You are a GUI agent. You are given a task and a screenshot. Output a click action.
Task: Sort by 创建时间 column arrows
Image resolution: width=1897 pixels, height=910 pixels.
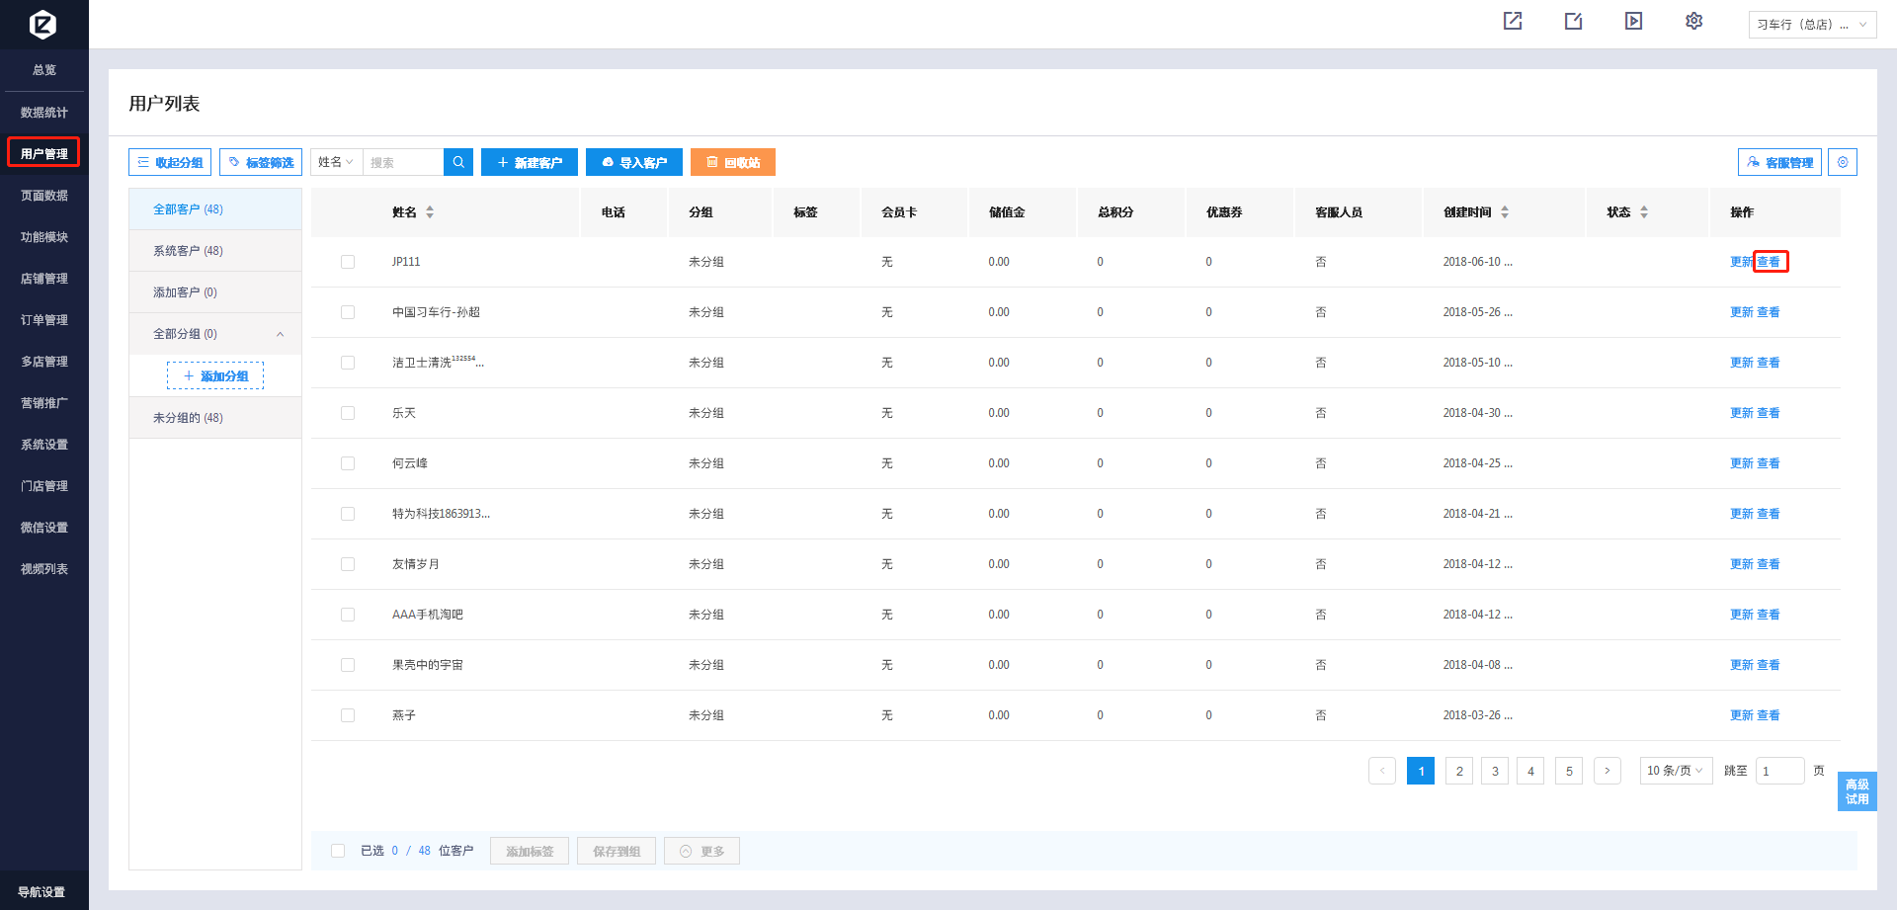1505,212
